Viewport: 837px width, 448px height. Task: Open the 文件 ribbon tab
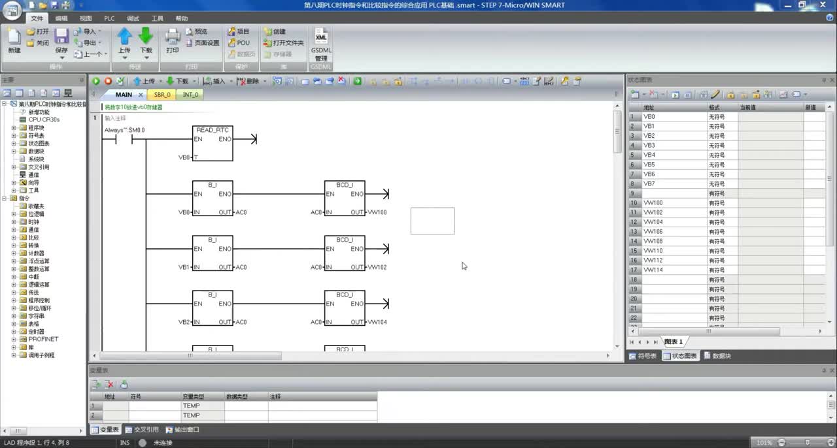coord(37,18)
